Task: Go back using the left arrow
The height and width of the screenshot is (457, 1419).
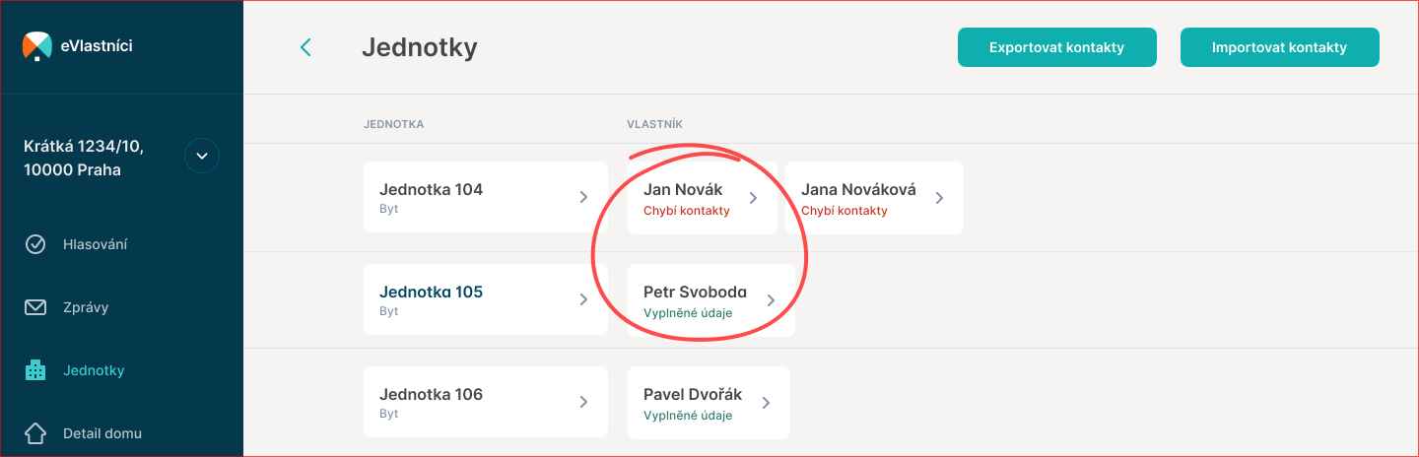Action: click(x=305, y=47)
